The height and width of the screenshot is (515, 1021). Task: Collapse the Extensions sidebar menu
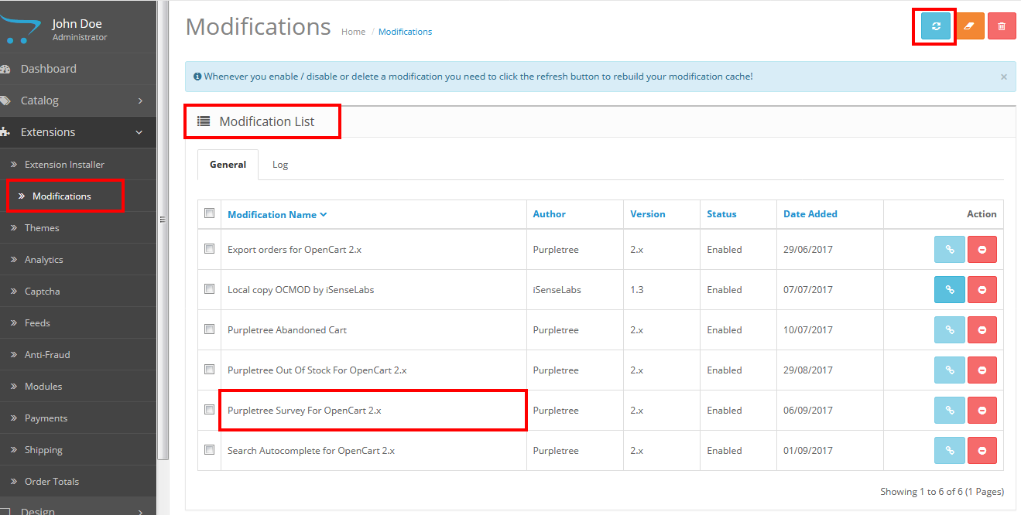[78, 132]
